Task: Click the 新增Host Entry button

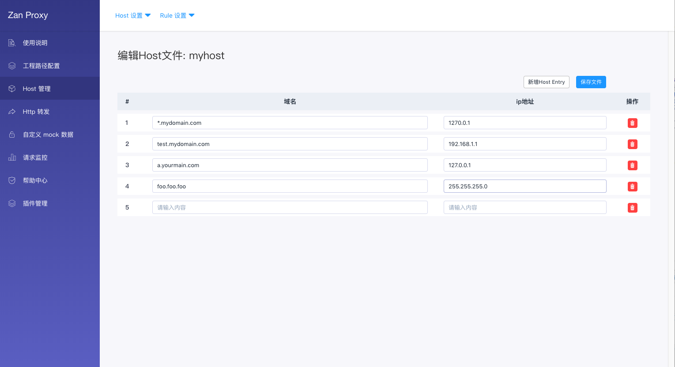Action: tap(546, 82)
